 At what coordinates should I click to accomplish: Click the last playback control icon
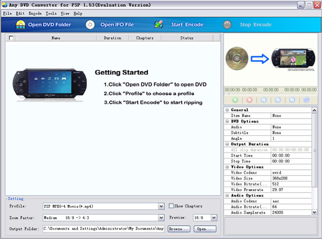pyautogui.click(x=306, y=100)
